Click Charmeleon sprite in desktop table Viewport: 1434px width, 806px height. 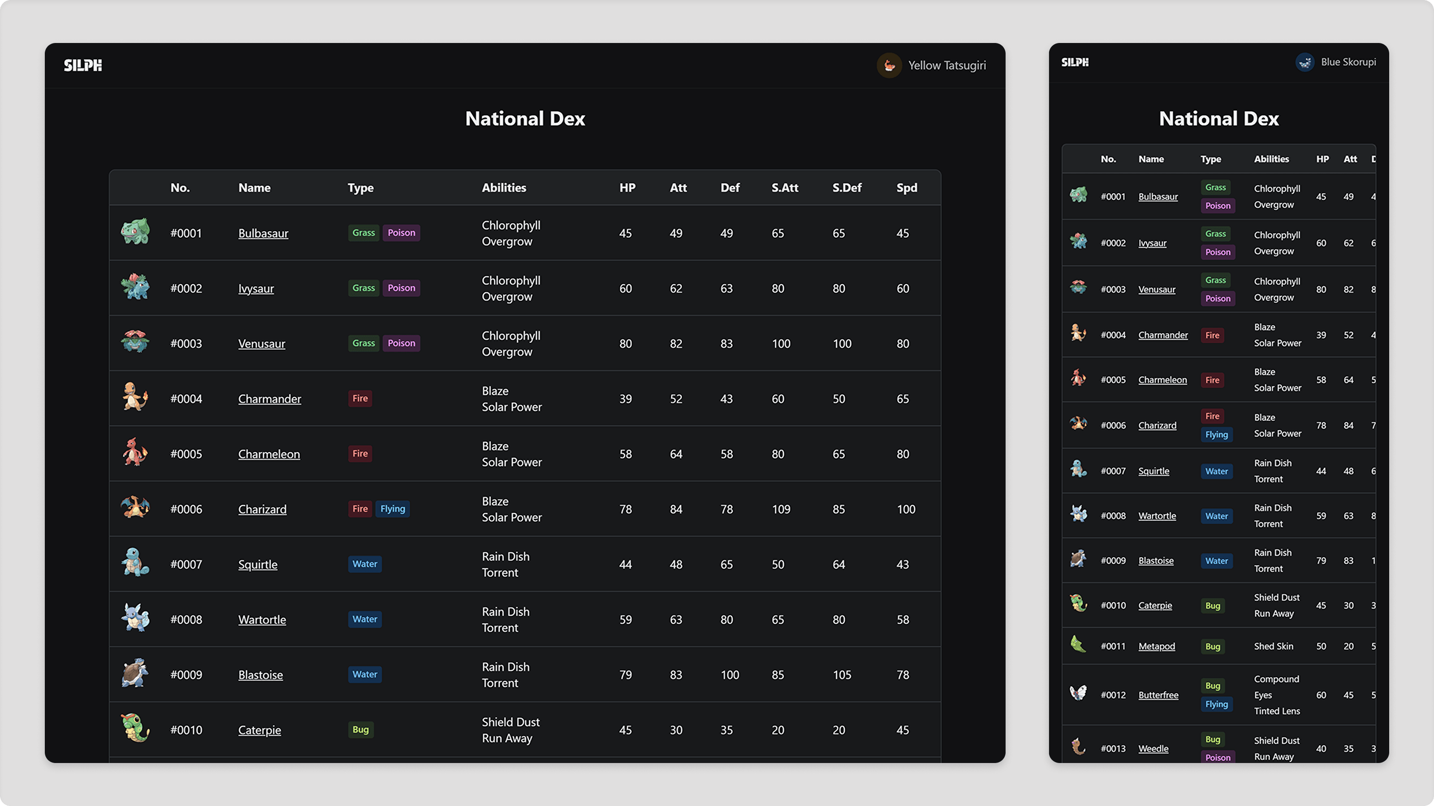(x=135, y=452)
